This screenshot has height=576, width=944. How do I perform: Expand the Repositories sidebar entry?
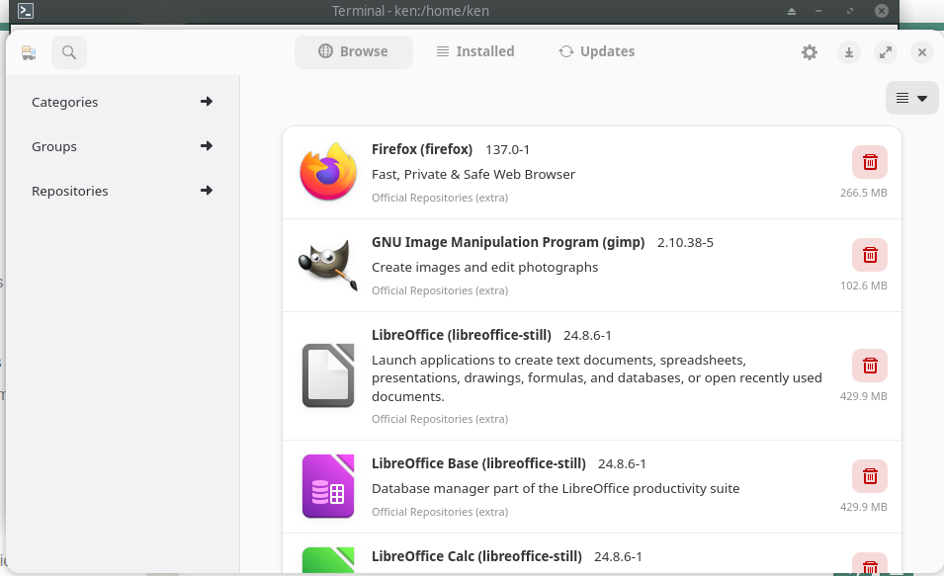pos(123,191)
